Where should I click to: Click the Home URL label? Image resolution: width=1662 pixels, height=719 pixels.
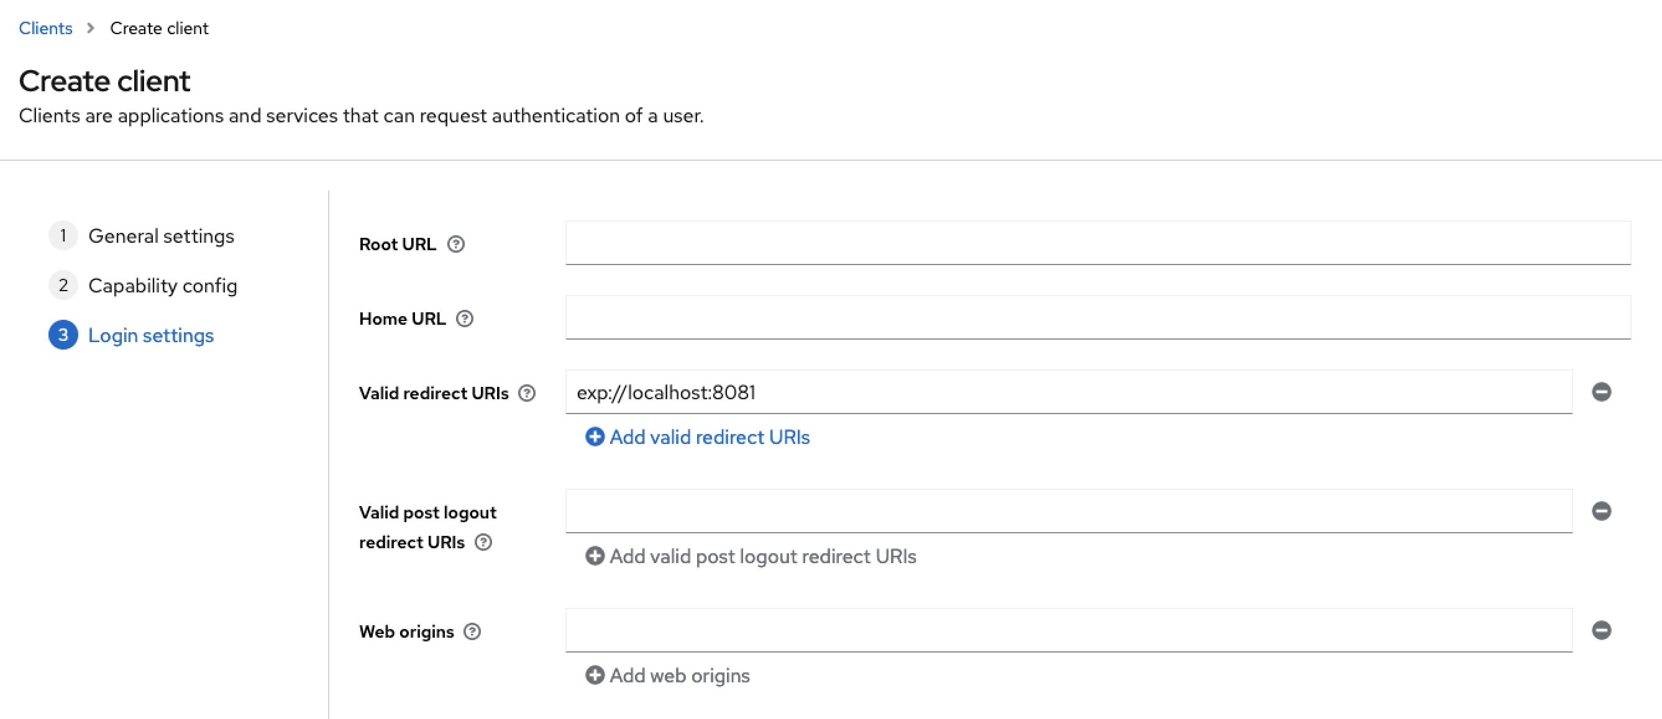click(x=403, y=319)
